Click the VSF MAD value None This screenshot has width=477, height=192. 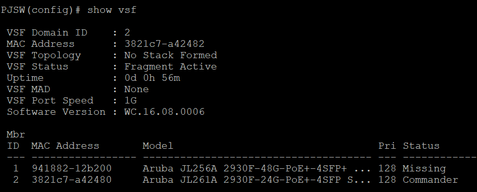click(137, 90)
